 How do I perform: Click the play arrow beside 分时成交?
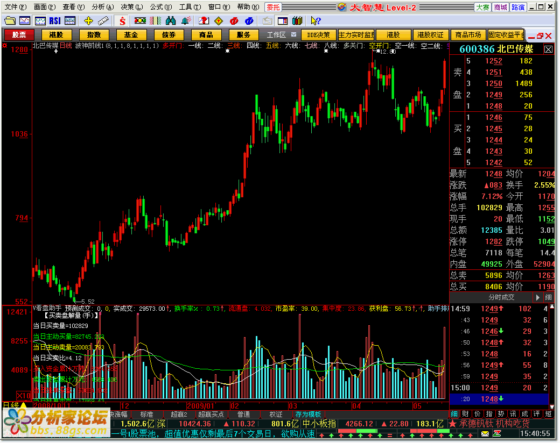(x=537, y=297)
